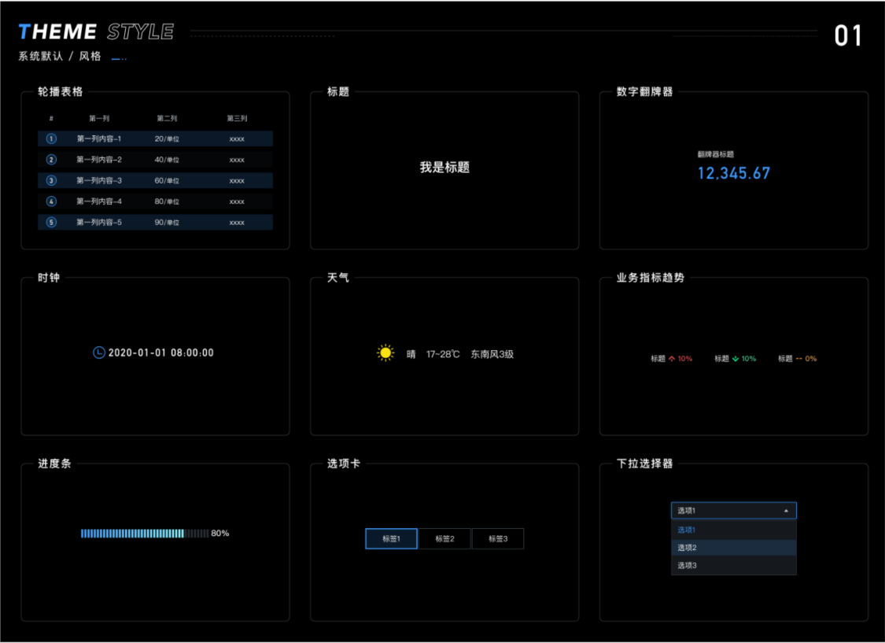885x643 pixels.
Task: Select table row 第一列内容-2
Action: 155,160
